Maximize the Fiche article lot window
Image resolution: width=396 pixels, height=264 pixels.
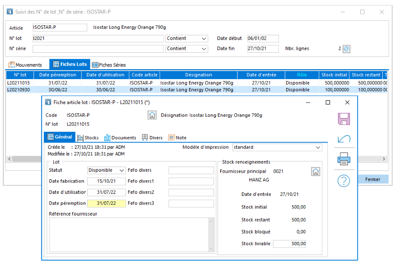[x=328, y=103]
